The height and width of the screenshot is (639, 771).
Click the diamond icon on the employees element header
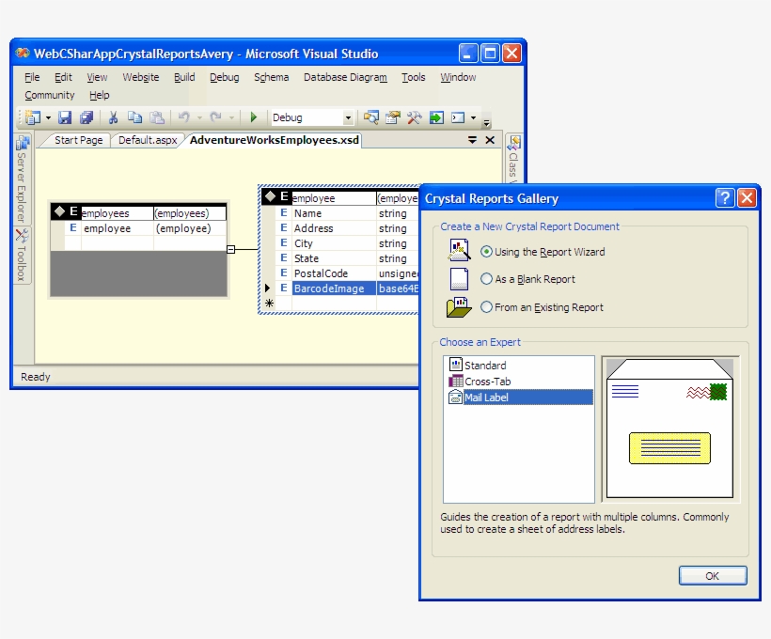pyautogui.click(x=59, y=211)
